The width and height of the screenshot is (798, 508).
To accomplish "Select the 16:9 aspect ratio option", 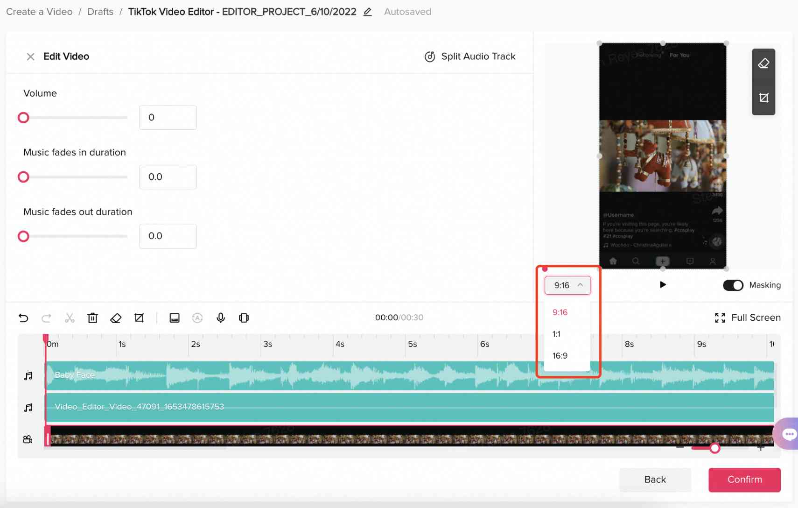I will click(559, 355).
